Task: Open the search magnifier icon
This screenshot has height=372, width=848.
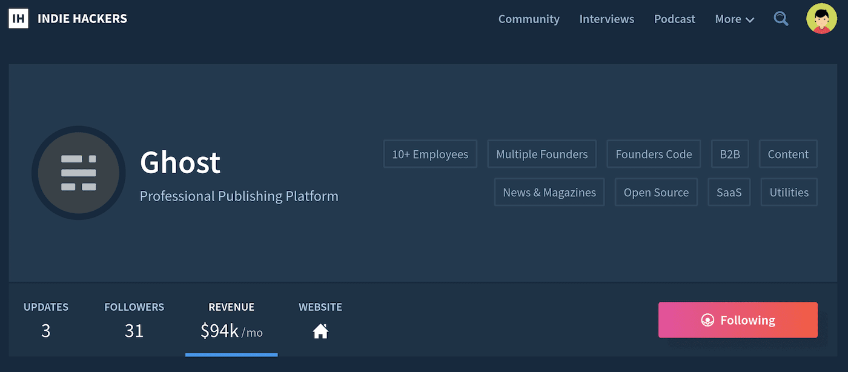Action: [x=781, y=19]
